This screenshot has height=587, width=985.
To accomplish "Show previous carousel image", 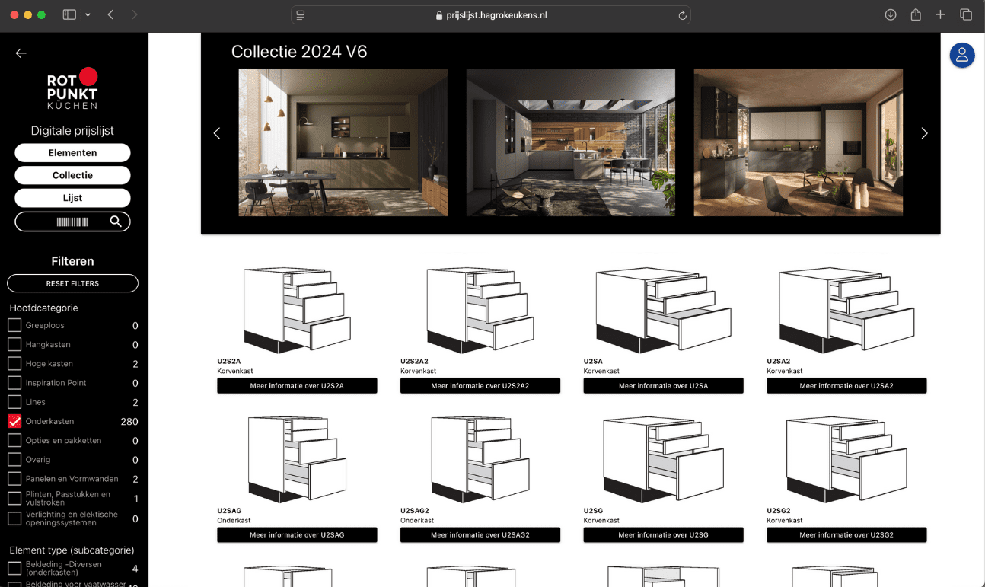I will point(217,133).
